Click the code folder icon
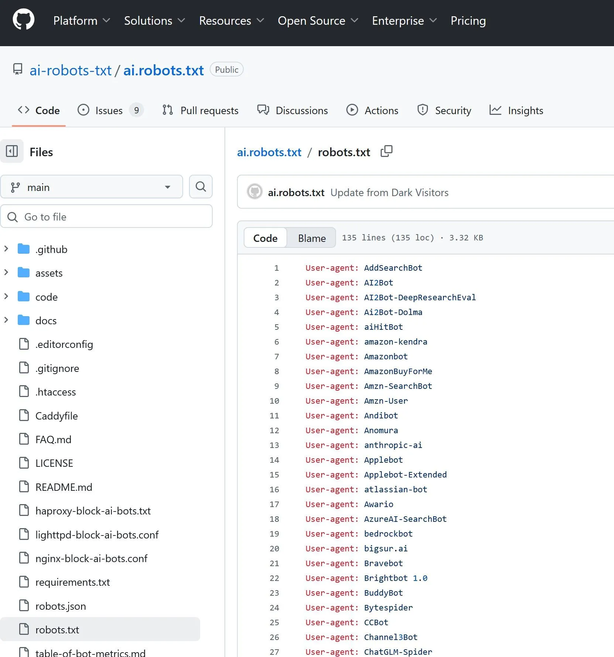 pos(24,297)
